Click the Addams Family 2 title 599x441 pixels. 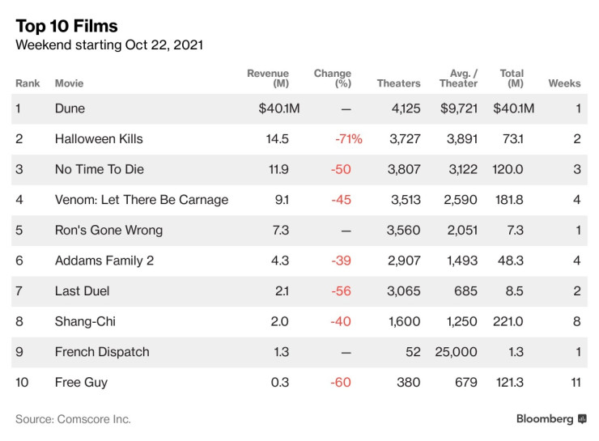[x=104, y=261]
